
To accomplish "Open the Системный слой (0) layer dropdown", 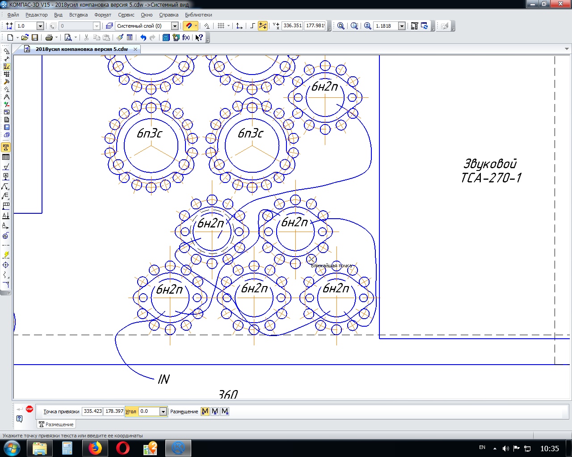I will point(175,26).
